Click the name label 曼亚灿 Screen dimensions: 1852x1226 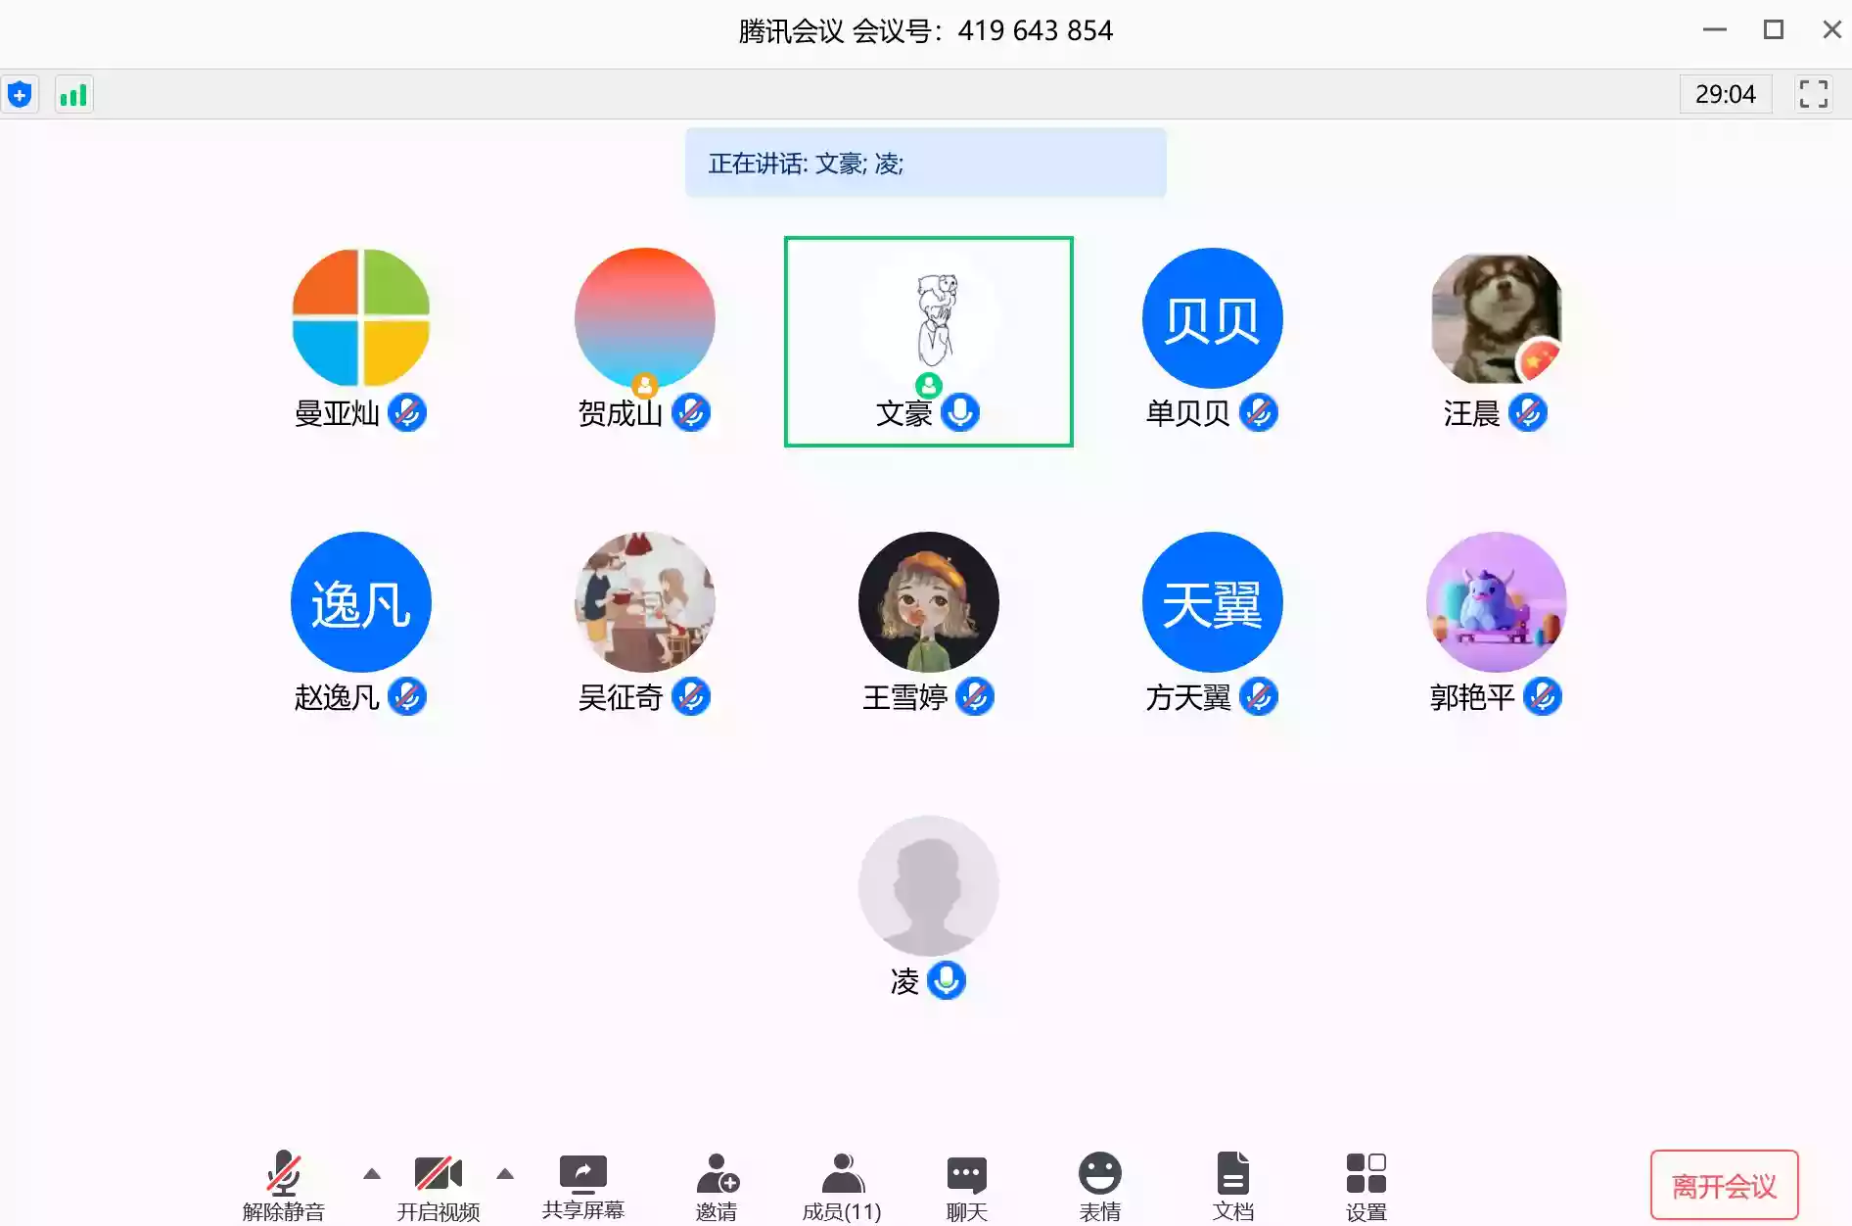[337, 413]
